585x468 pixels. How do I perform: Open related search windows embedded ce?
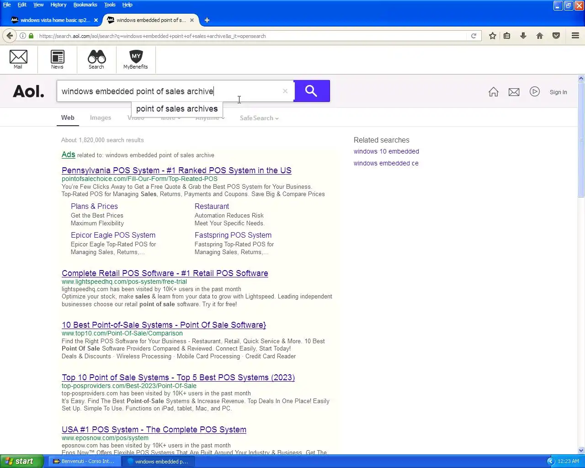pos(386,163)
